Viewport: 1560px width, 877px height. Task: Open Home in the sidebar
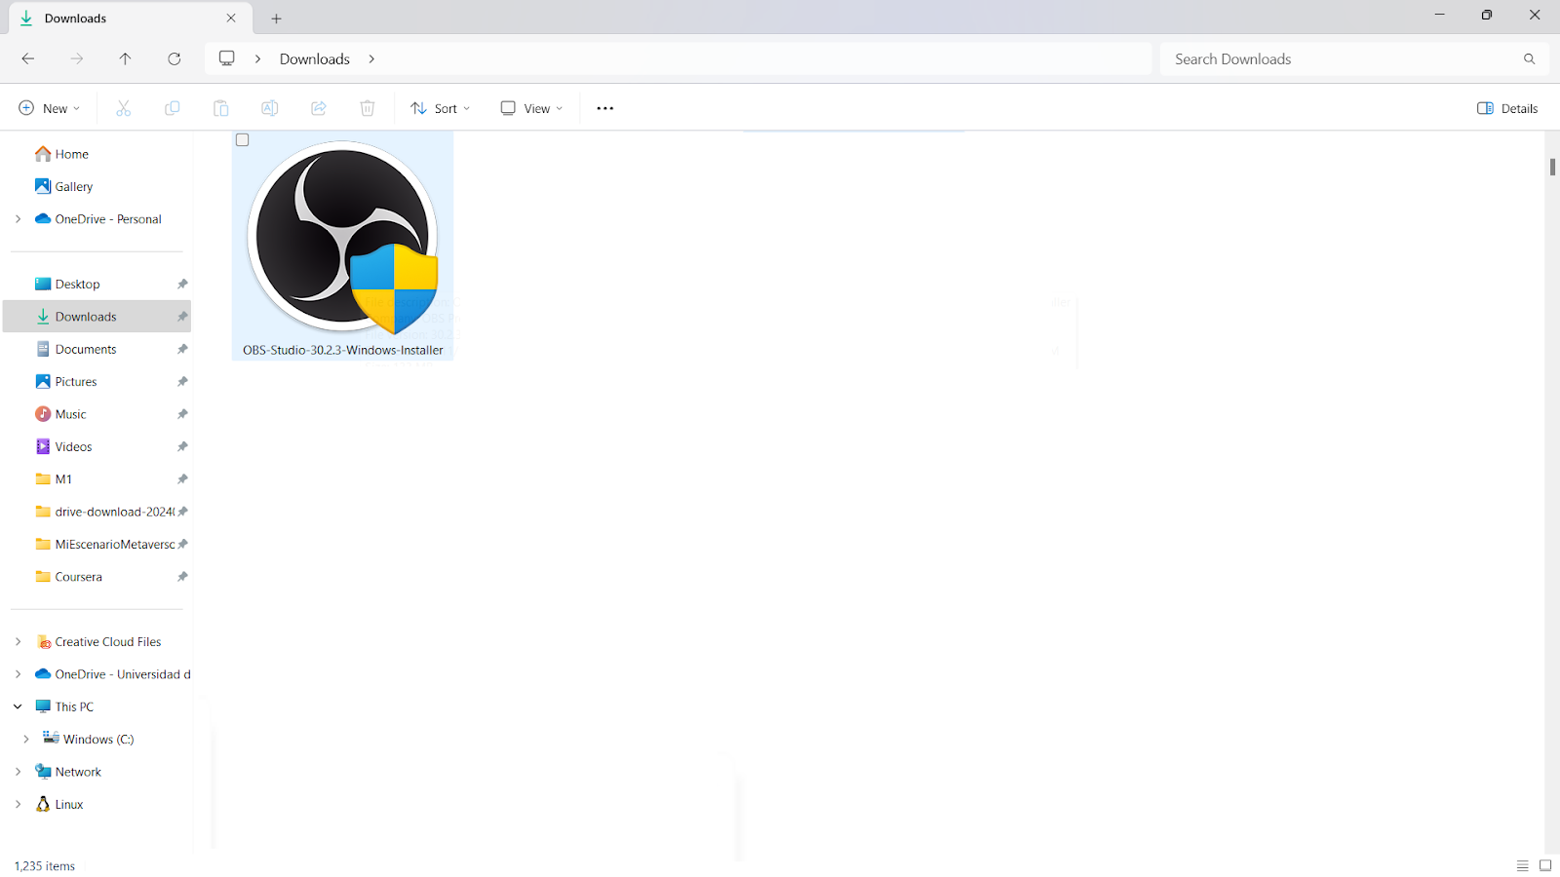(x=72, y=154)
